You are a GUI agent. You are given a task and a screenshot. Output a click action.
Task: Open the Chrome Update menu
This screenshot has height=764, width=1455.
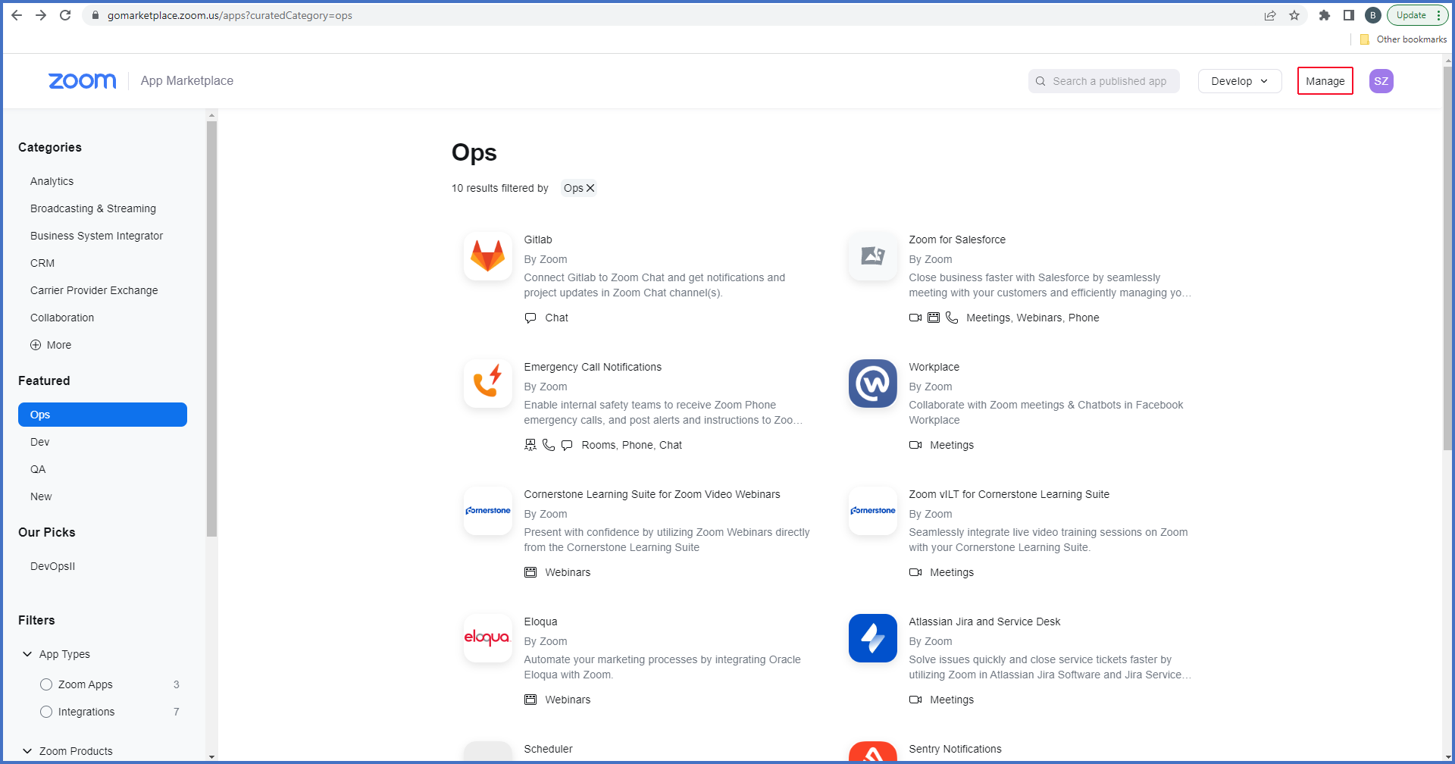tap(1418, 15)
